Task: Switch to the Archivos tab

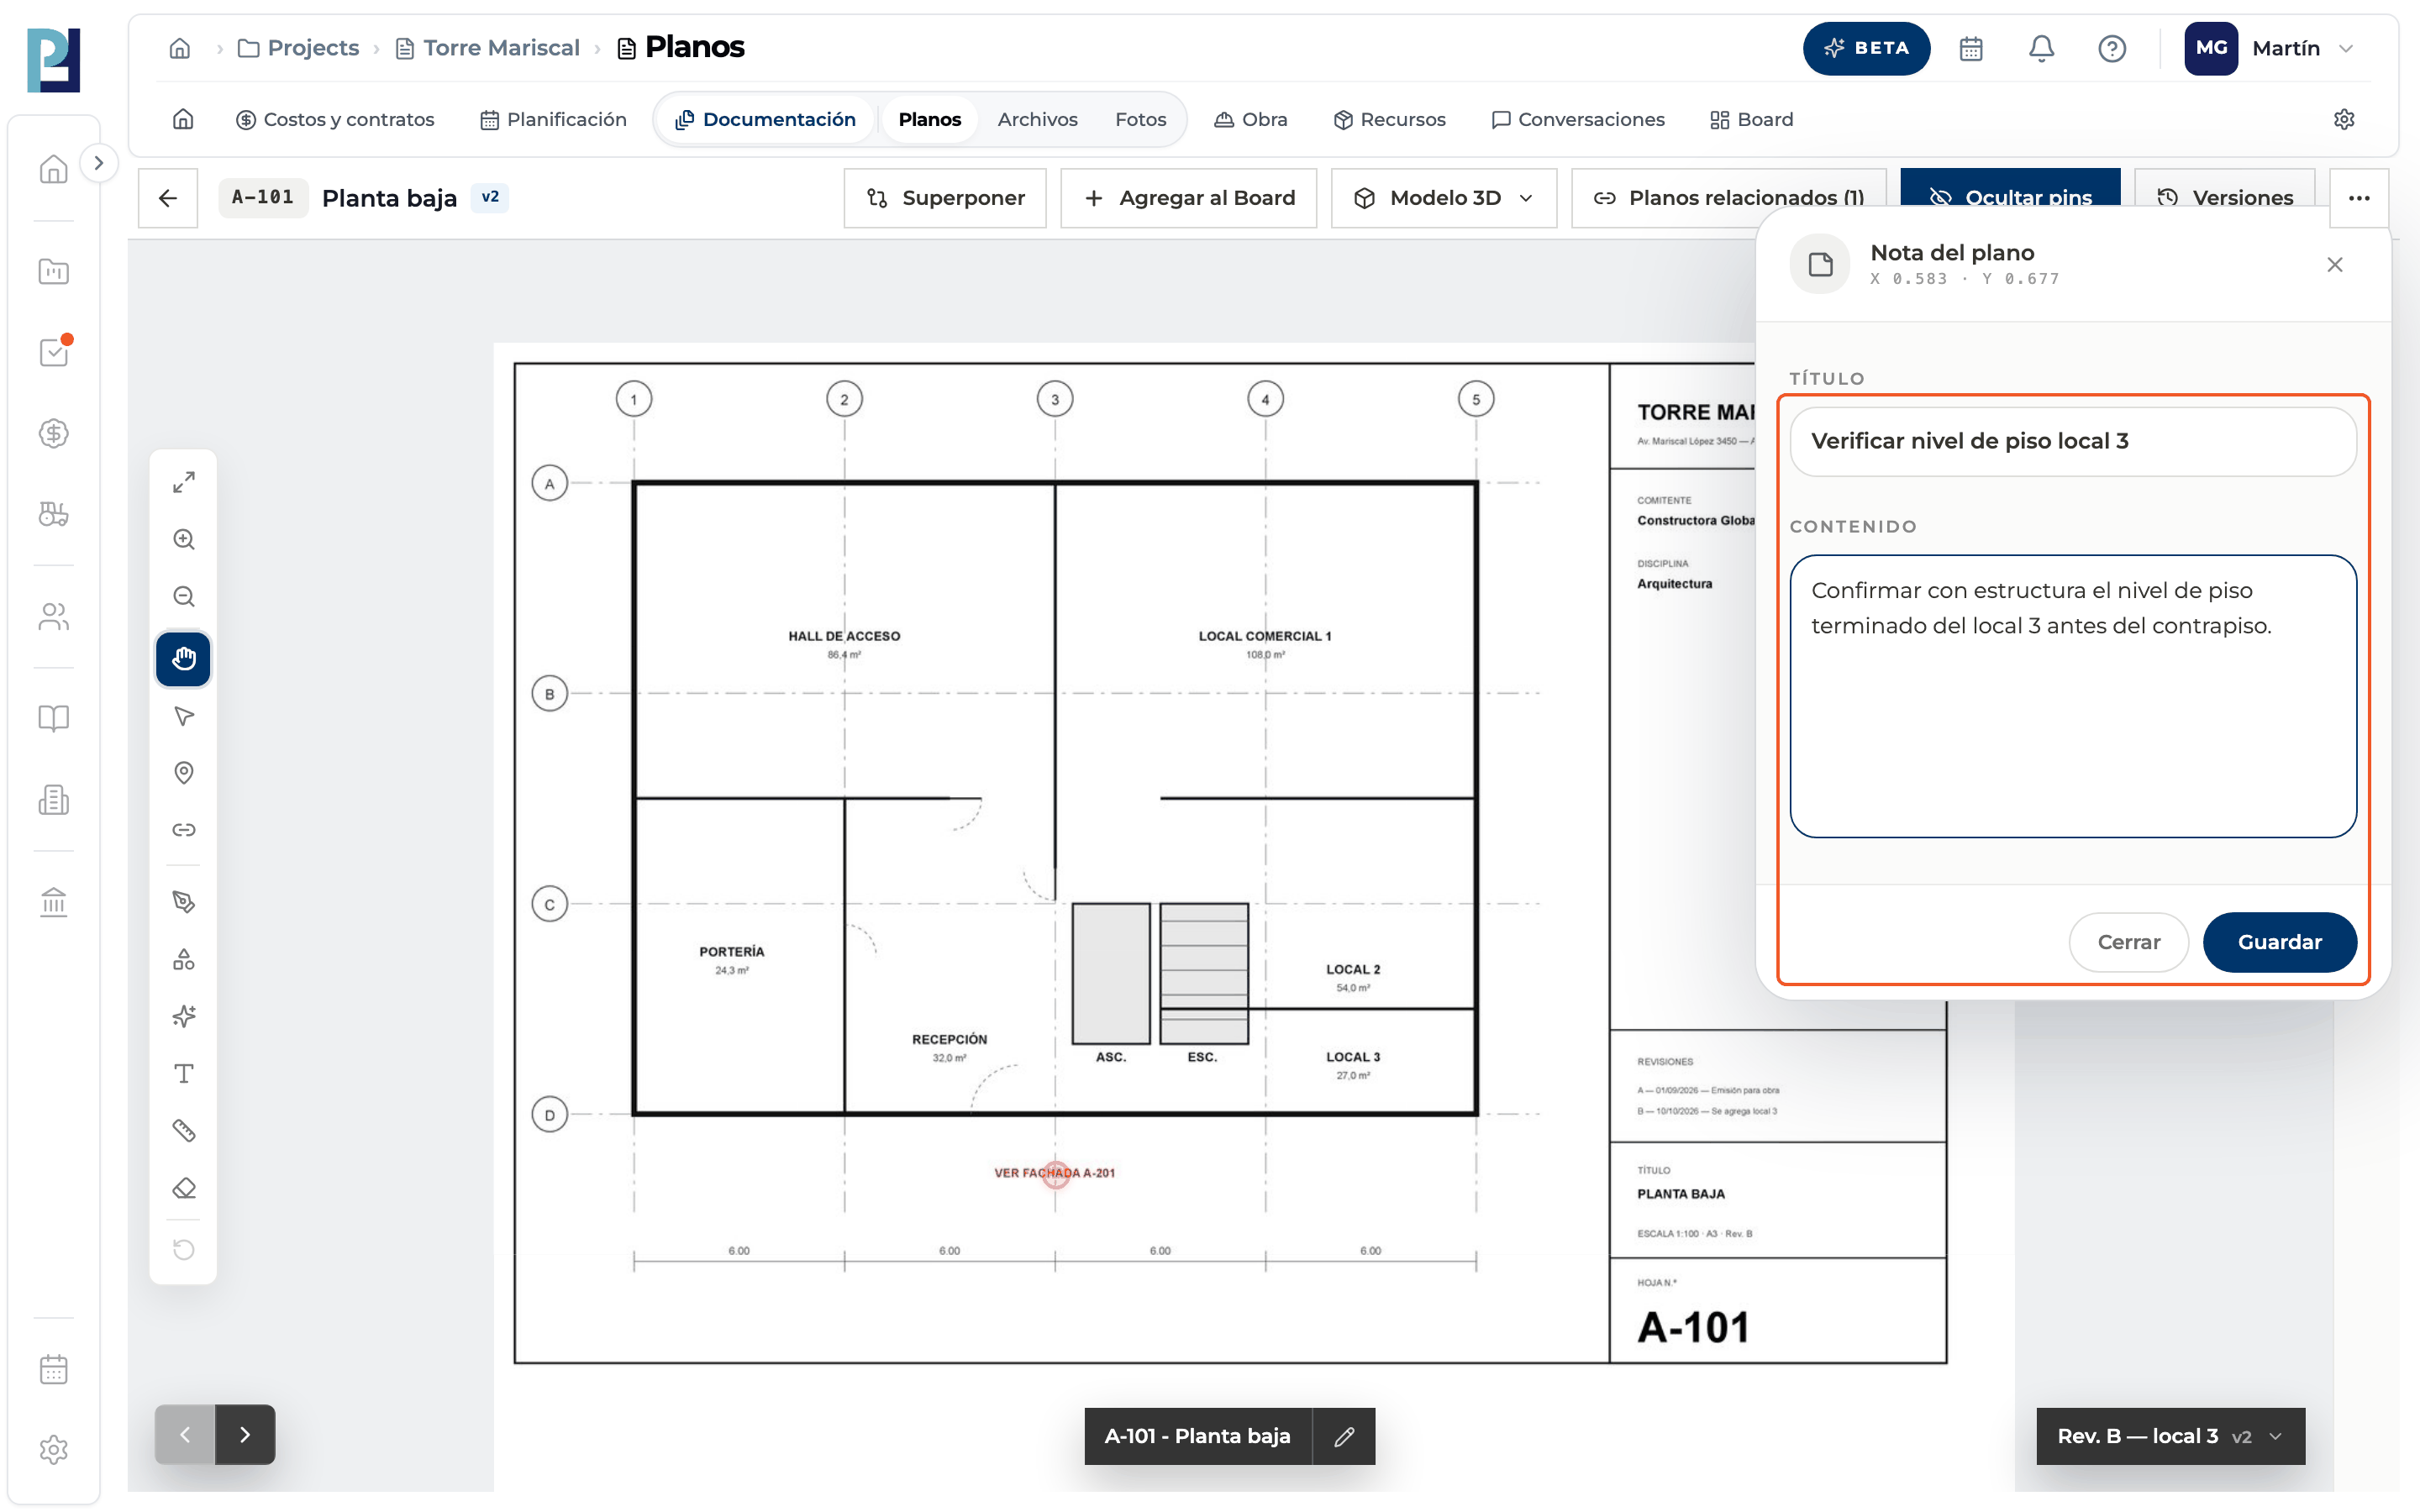Action: tap(1037, 119)
